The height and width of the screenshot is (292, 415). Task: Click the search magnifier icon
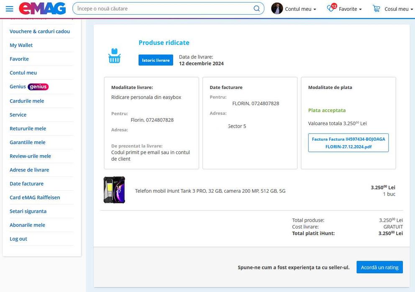point(256,8)
